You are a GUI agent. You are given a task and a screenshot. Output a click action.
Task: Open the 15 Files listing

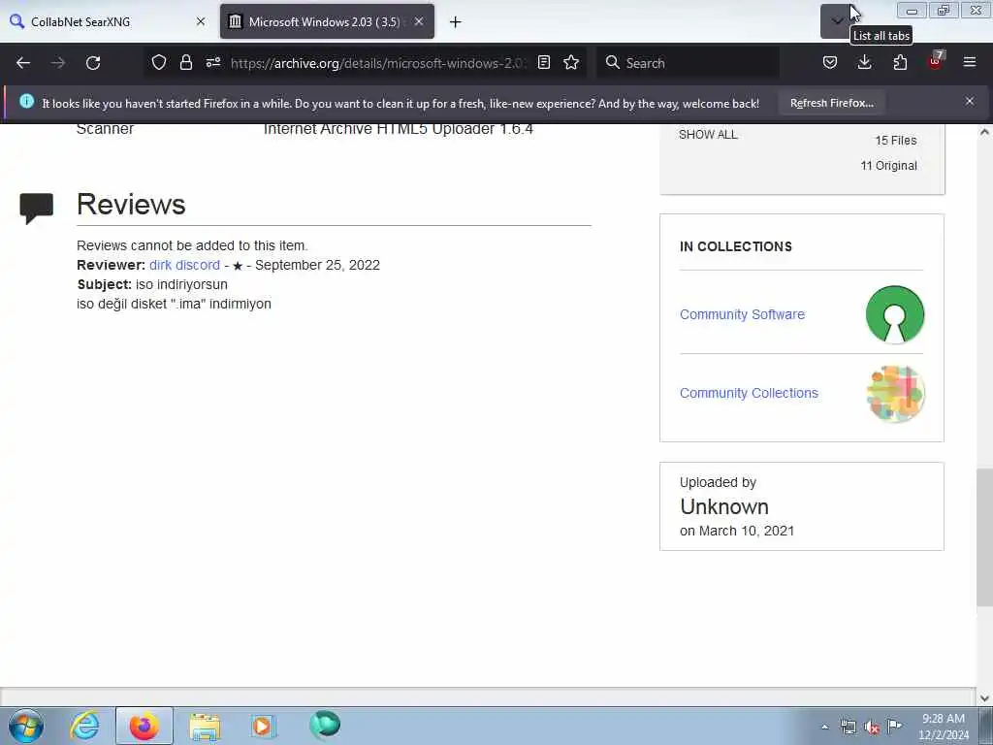point(895,141)
